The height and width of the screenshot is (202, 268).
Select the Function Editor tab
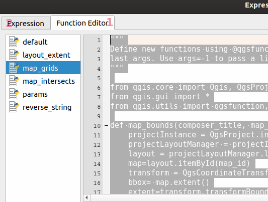(x=82, y=23)
